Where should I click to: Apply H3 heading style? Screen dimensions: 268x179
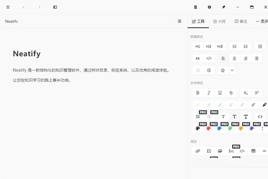(x=220, y=46)
